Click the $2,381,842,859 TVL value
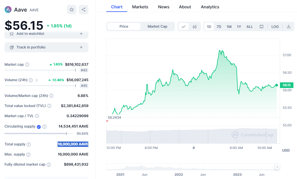 (75, 106)
